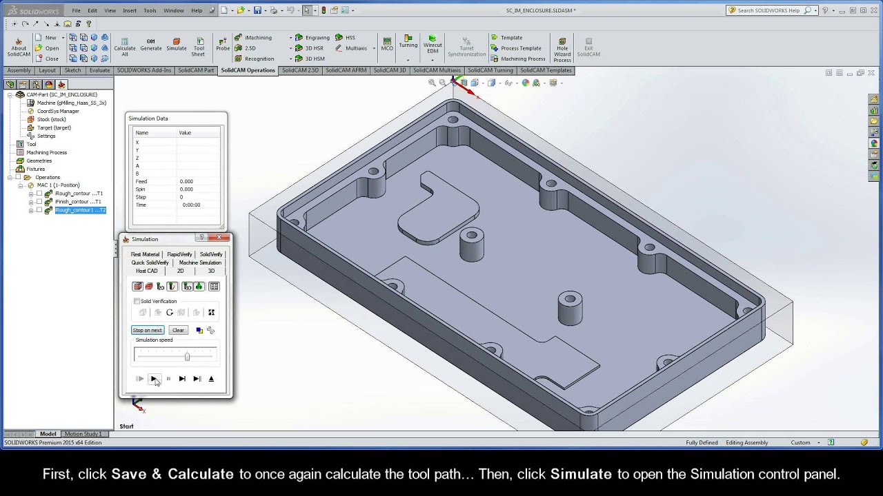Select the Engraving operation
Viewport: 883px width, 496px height.
click(x=312, y=38)
